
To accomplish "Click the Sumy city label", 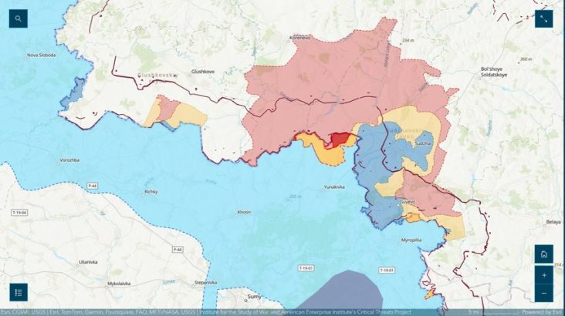I will tap(252, 296).
